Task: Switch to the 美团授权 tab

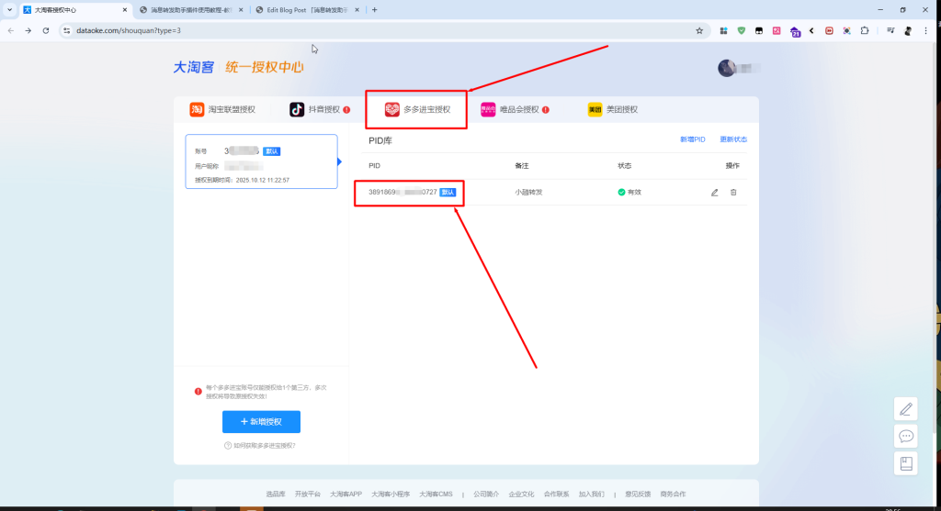Action: [612, 109]
